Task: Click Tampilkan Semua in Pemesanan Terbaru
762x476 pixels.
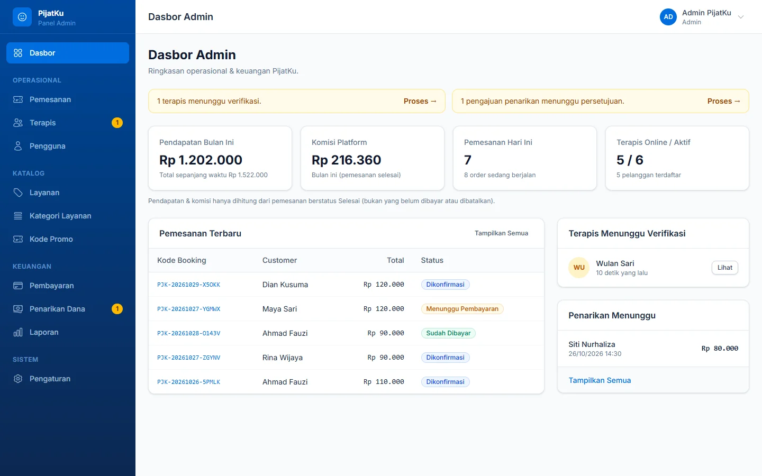Action: pos(501,233)
